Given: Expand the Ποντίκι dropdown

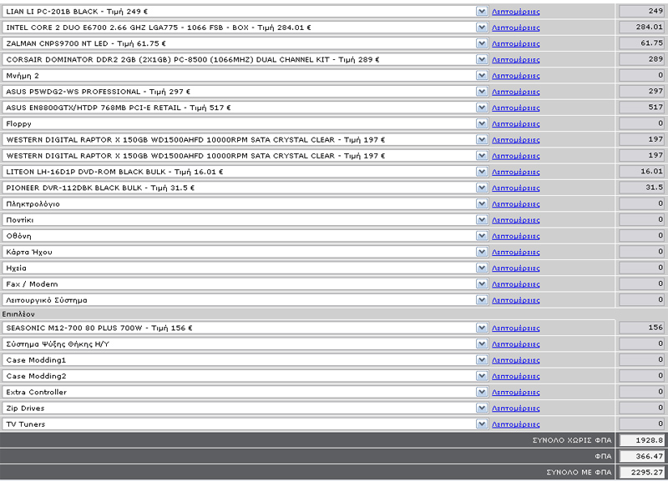Looking at the screenshot, I should click(x=482, y=220).
